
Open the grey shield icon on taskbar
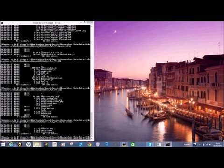pyautogui.click(x=98, y=145)
